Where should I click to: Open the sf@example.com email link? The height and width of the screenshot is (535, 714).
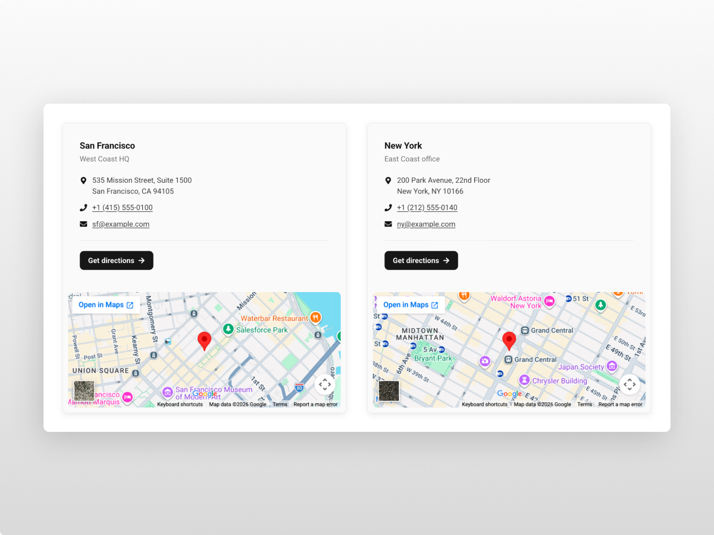pos(120,224)
